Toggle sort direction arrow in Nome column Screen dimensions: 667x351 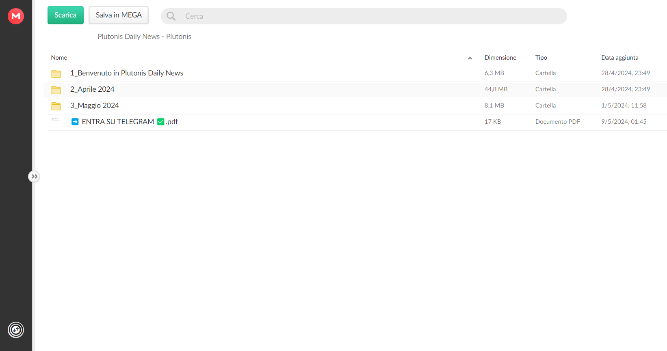pyautogui.click(x=470, y=58)
